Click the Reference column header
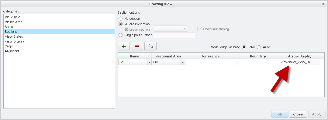 211,56
